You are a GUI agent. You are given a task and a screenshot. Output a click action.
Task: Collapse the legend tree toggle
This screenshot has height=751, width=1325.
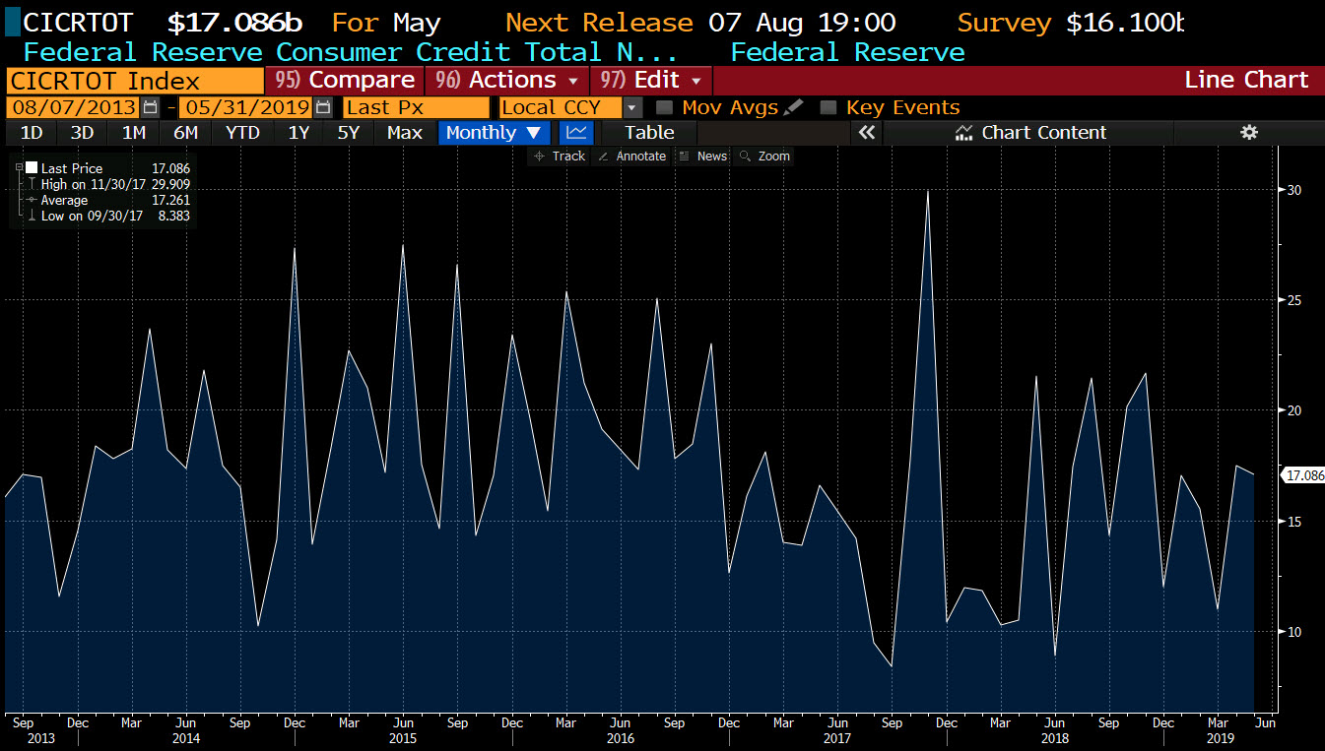click(x=19, y=168)
